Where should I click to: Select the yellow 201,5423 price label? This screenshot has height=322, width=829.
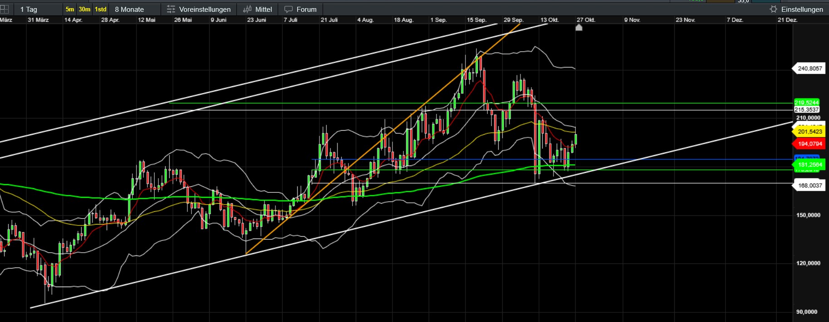click(809, 132)
